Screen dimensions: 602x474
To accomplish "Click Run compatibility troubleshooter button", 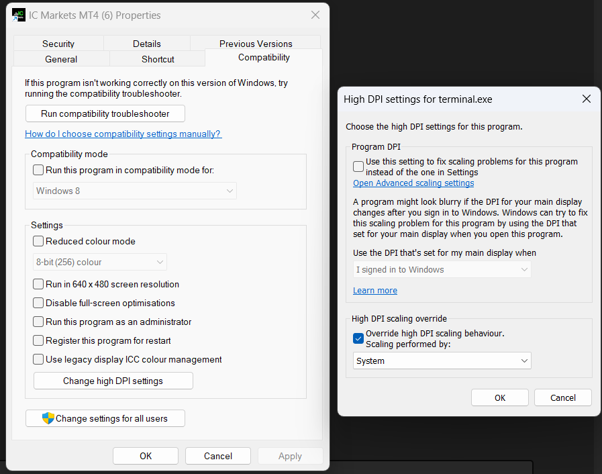I will pos(105,113).
